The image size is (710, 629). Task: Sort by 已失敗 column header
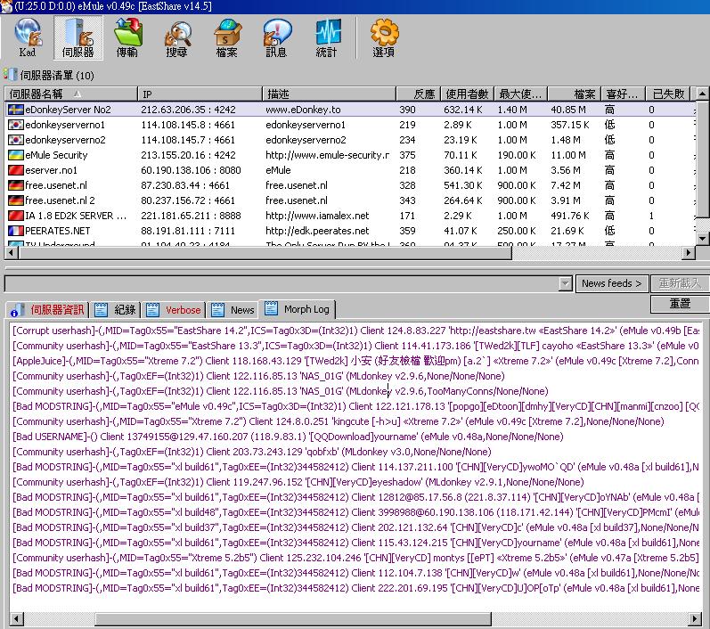(x=667, y=94)
